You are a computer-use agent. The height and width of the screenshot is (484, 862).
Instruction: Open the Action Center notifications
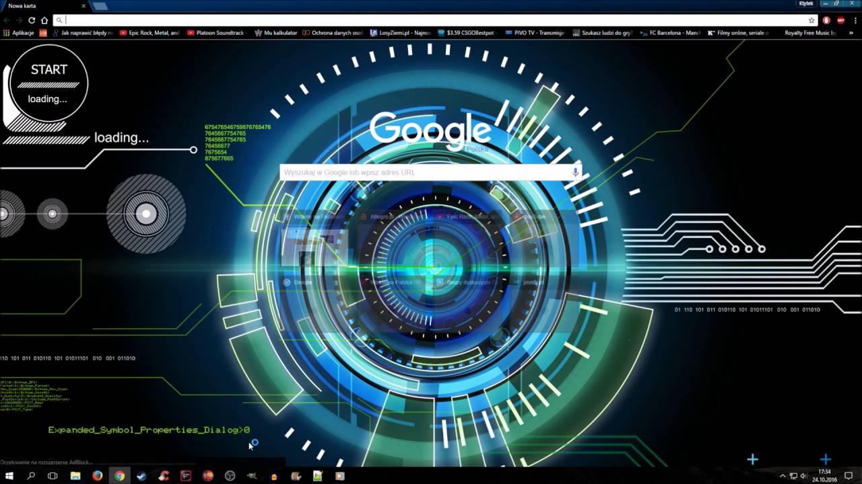(x=849, y=476)
